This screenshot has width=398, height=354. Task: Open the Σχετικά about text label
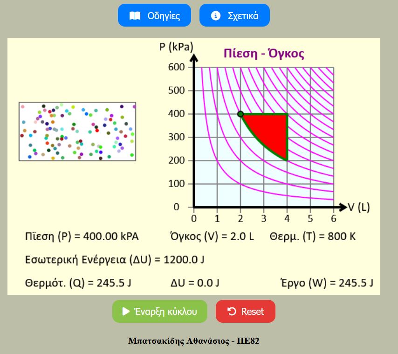point(242,16)
